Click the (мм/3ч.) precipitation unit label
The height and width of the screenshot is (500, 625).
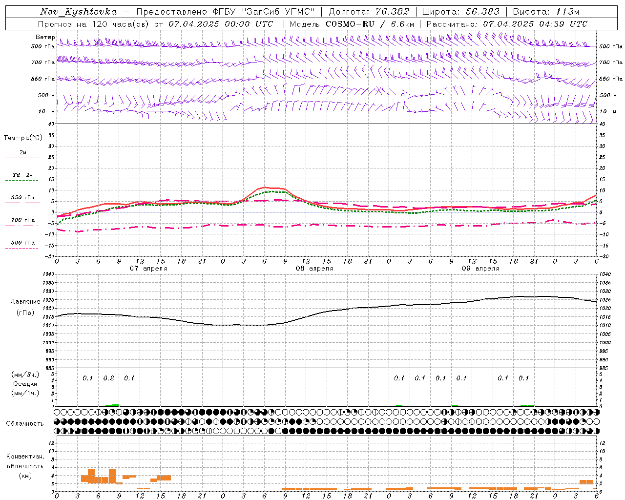pyautogui.click(x=25, y=375)
